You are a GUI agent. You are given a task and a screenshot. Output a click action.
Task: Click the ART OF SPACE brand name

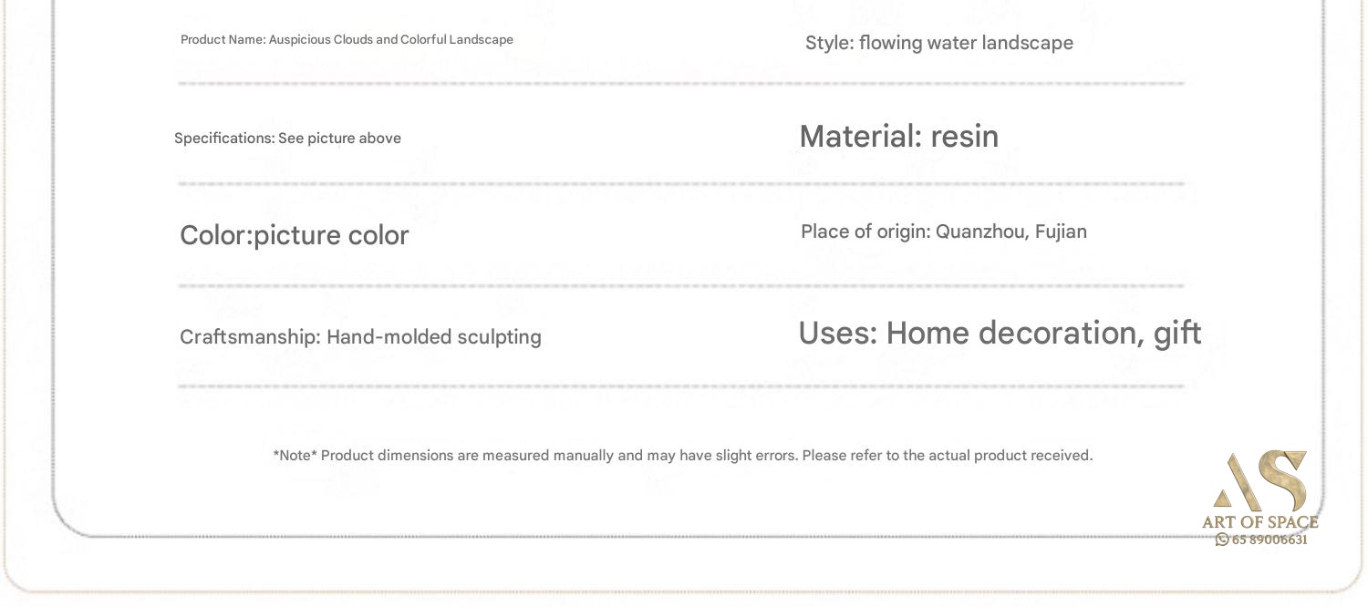click(x=1260, y=522)
